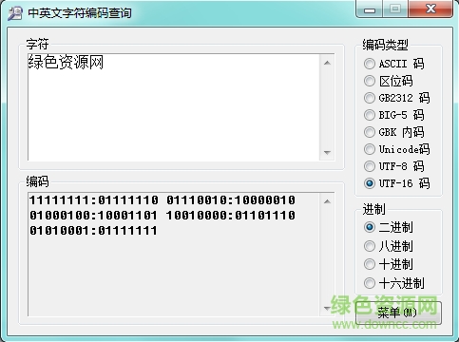Switch encoding to UTF-8 码
The height and width of the screenshot is (342, 459).
393,166
